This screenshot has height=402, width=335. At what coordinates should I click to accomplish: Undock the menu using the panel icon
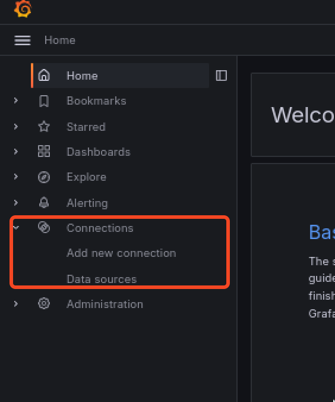coord(222,76)
